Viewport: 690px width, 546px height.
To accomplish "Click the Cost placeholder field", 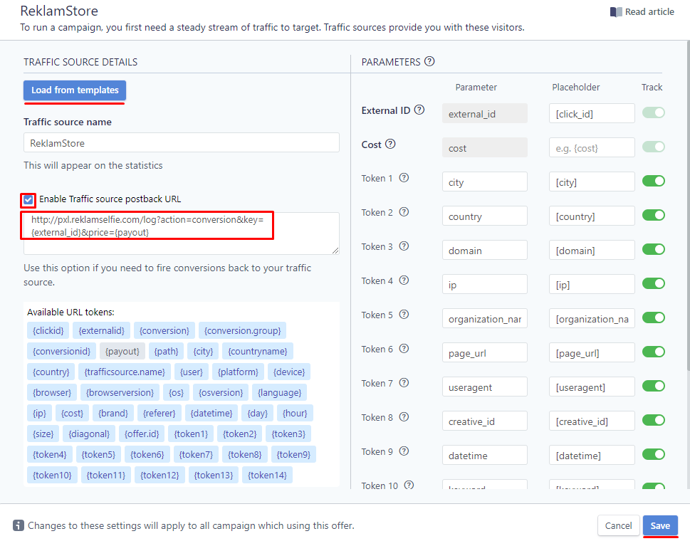I will coord(592,148).
